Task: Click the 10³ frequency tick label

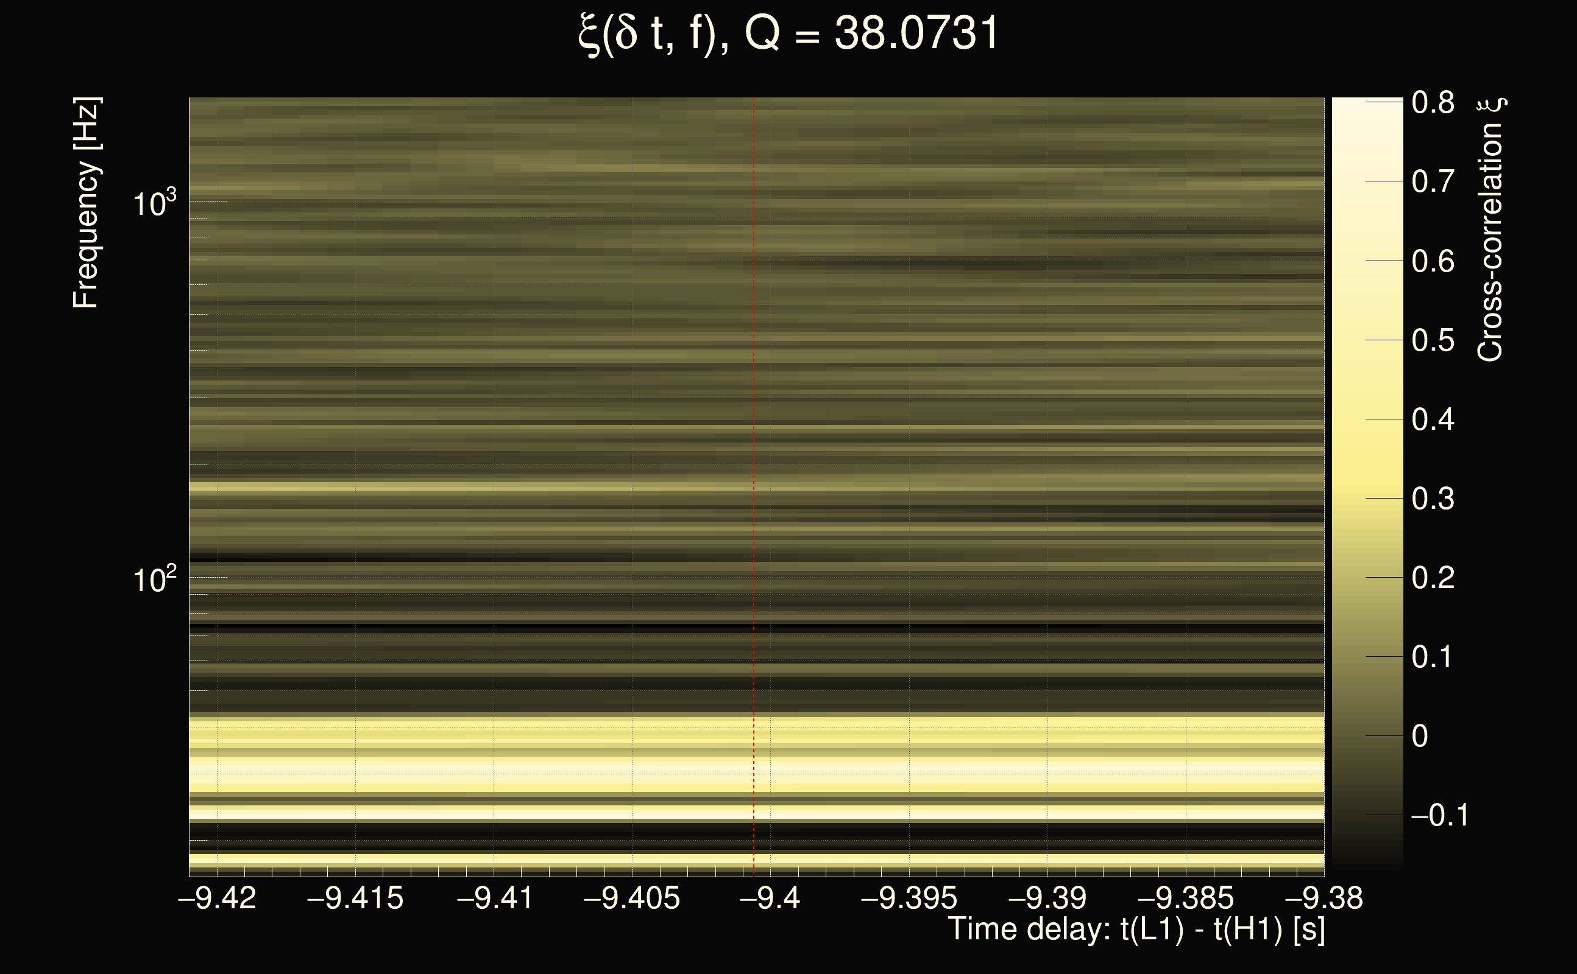Action: coord(154,203)
